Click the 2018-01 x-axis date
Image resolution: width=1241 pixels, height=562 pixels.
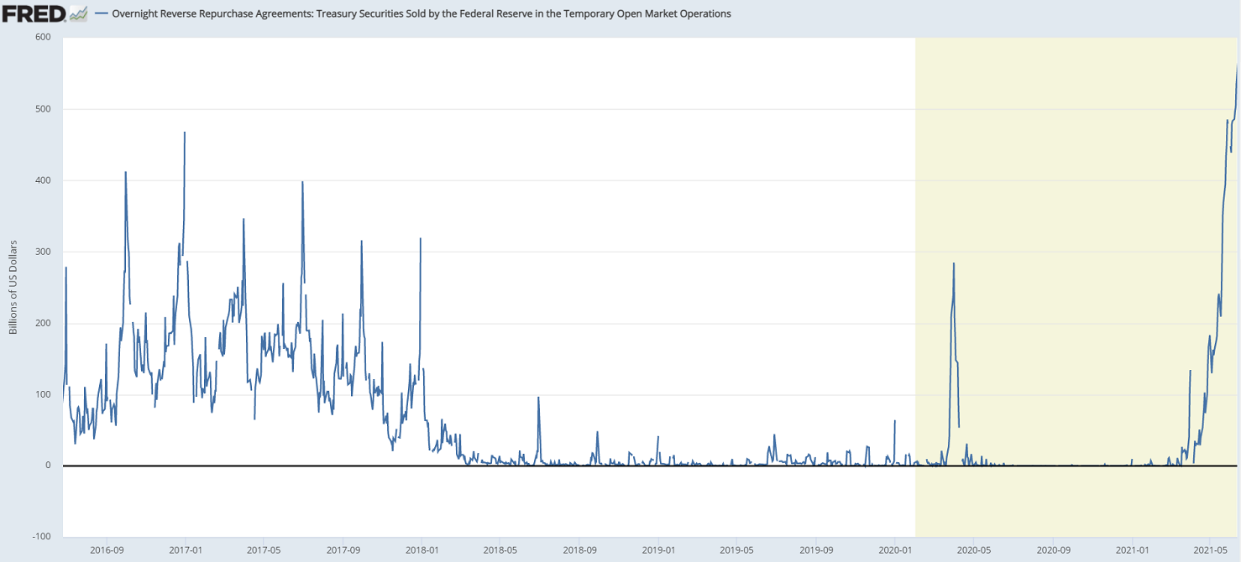click(x=422, y=549)
